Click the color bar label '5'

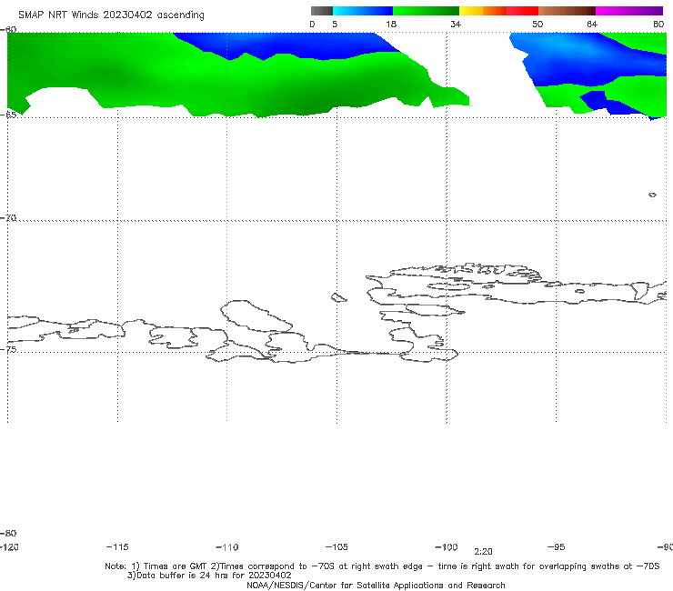tap(335, 24)
